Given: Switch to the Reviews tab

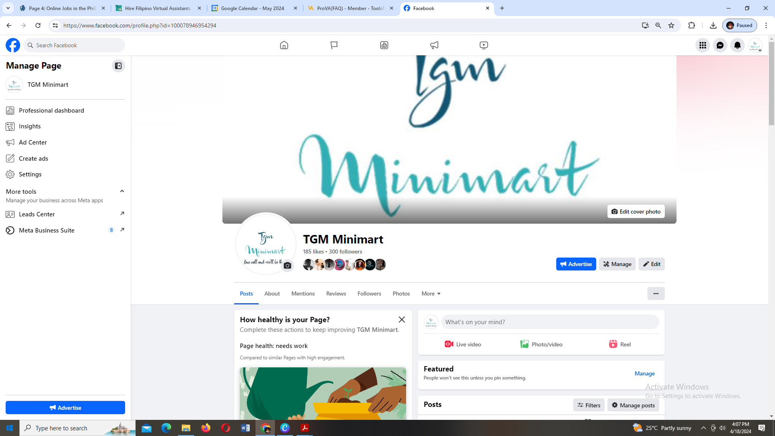Looking at the screenshot, I should point(336,293).
